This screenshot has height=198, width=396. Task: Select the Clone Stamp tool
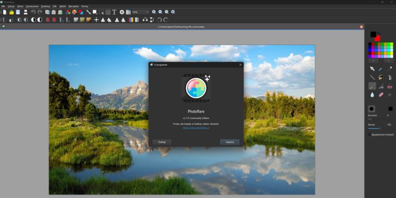pyautogui.click(x=390, y=86)
